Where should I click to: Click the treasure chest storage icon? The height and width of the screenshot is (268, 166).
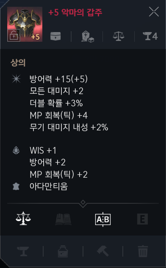[x=55, y=36]
